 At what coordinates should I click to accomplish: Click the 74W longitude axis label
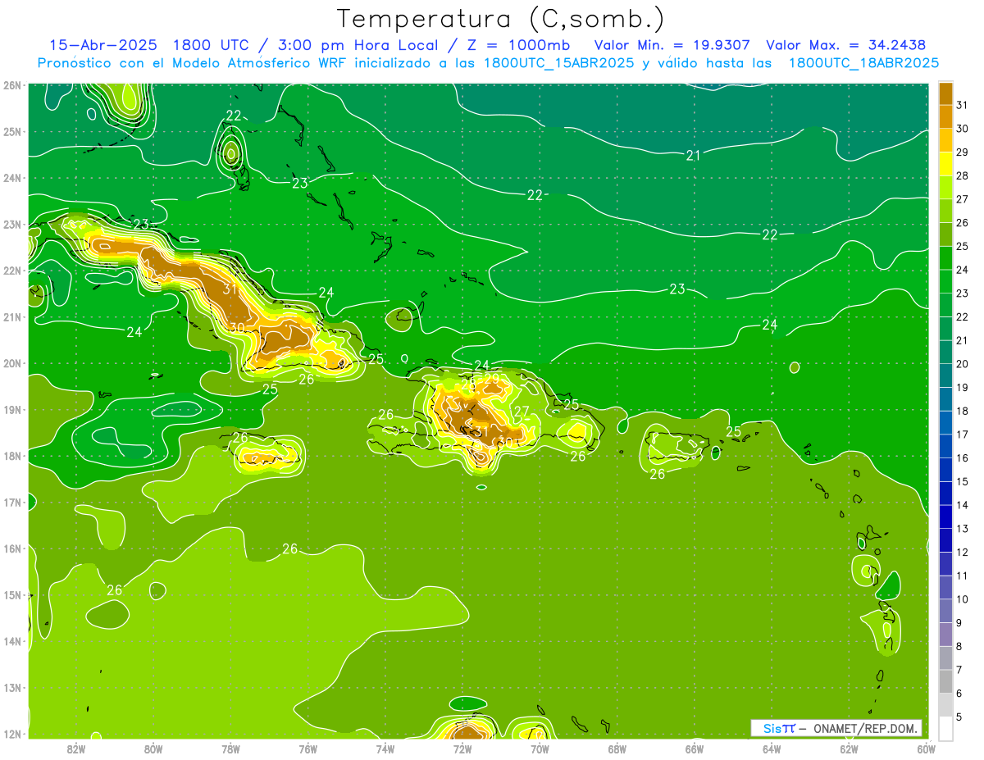385,748
